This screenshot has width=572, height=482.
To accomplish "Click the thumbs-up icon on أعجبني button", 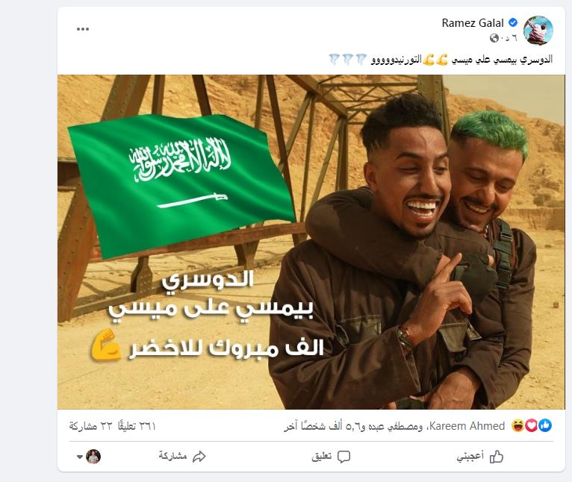I will (x=497, y=457).
